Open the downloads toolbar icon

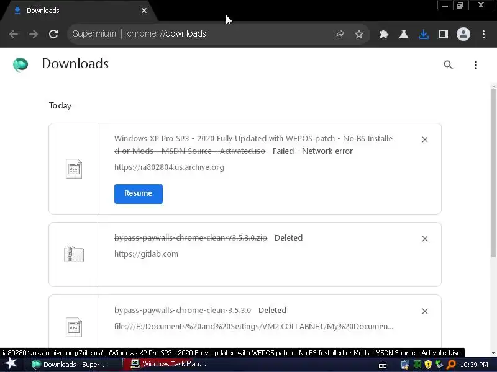424,34
